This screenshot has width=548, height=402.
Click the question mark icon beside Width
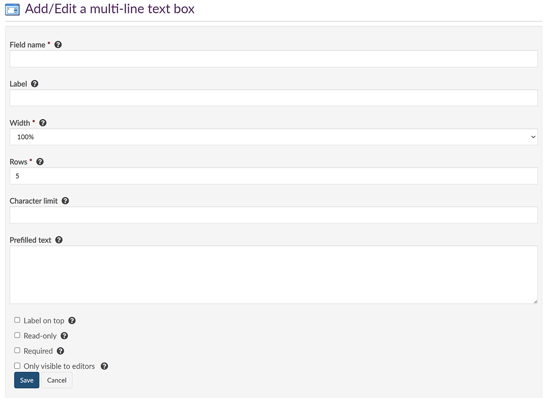42,123
